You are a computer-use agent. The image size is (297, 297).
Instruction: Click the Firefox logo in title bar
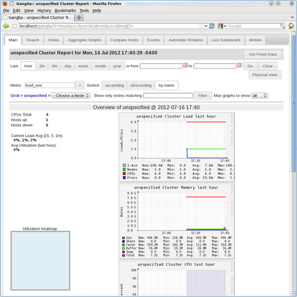(5, 3)
